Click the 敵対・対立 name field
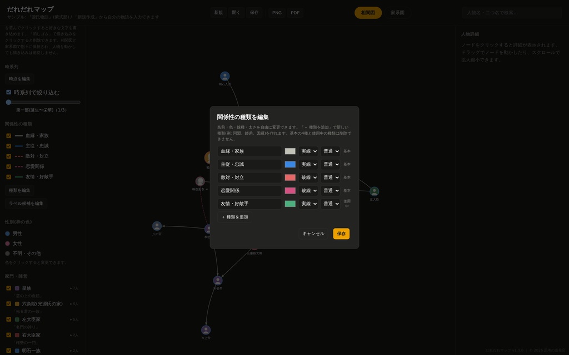 click(249, 177)
